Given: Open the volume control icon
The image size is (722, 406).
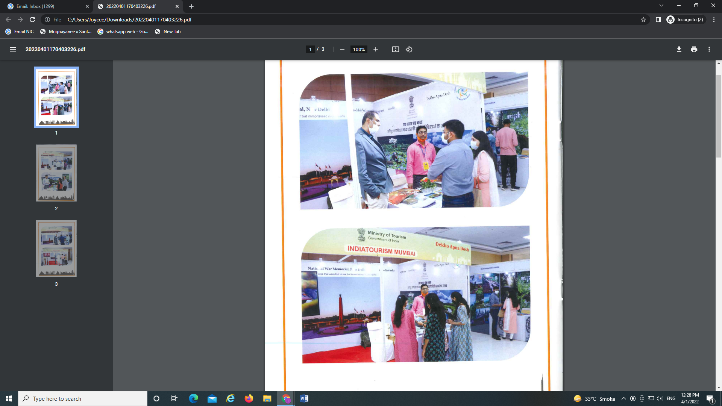Looking at the screenshot, I should click(660, 398).
